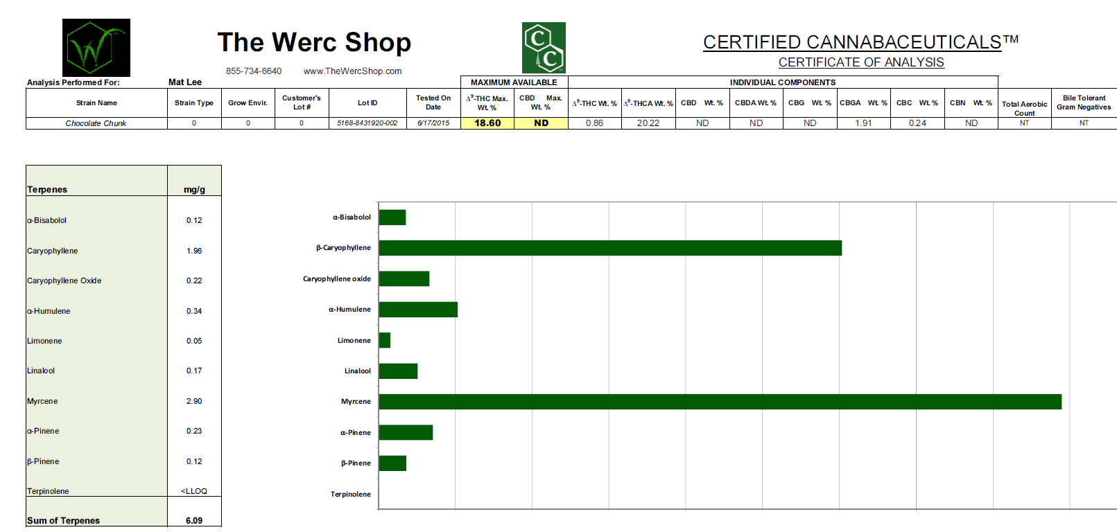This screenshot has width=1117, height=532.
Task: Click The Werc Shop green W logo
Action: (x=96, y=48)
